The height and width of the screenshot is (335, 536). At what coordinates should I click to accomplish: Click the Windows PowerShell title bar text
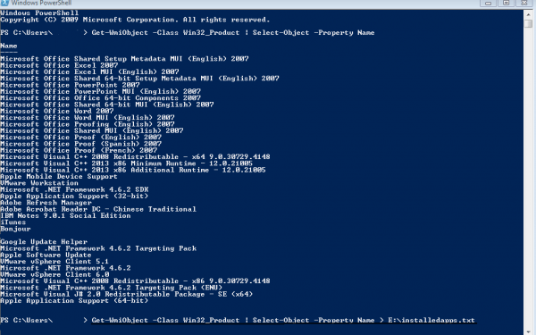click(x=41, y=3)
